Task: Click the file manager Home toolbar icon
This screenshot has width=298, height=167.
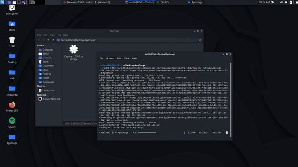Action: (53, 40)
